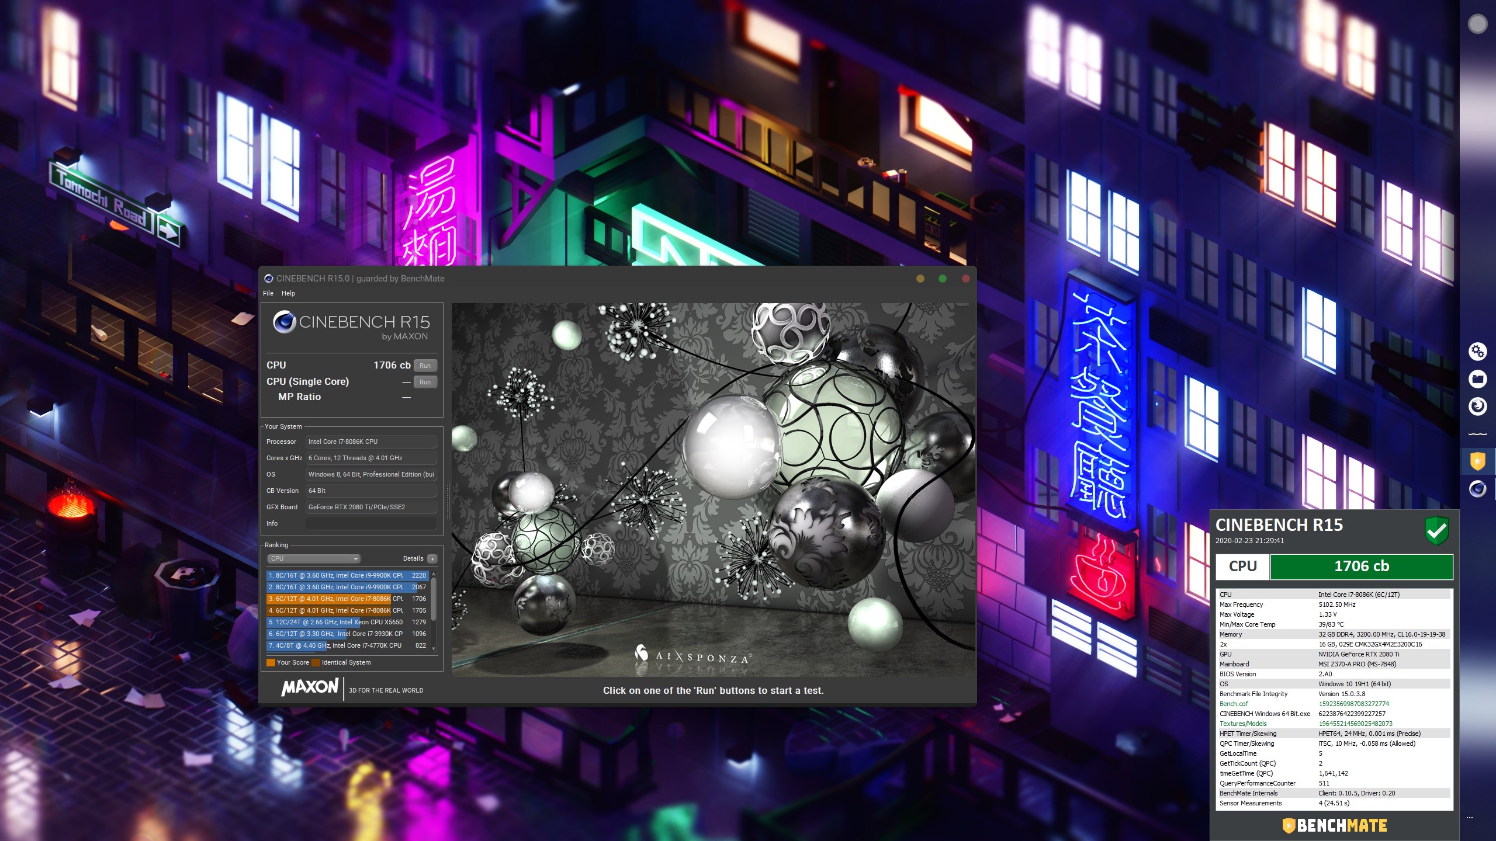
Task: Click scroll-down arrow of ranking list
Action: pyautogui.click(x=434, y=648)
